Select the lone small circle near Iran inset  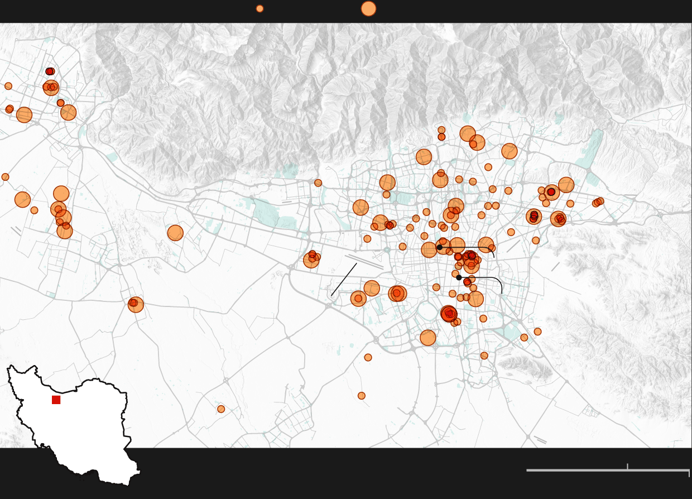click(x=221, y=409)
